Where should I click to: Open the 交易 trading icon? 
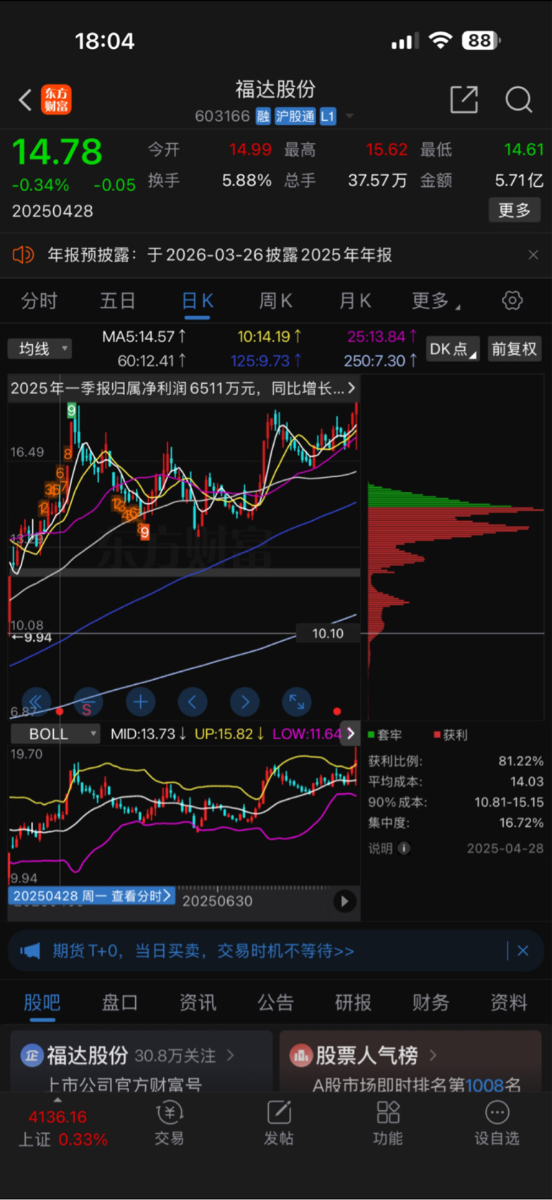[x=170, y=1124]
